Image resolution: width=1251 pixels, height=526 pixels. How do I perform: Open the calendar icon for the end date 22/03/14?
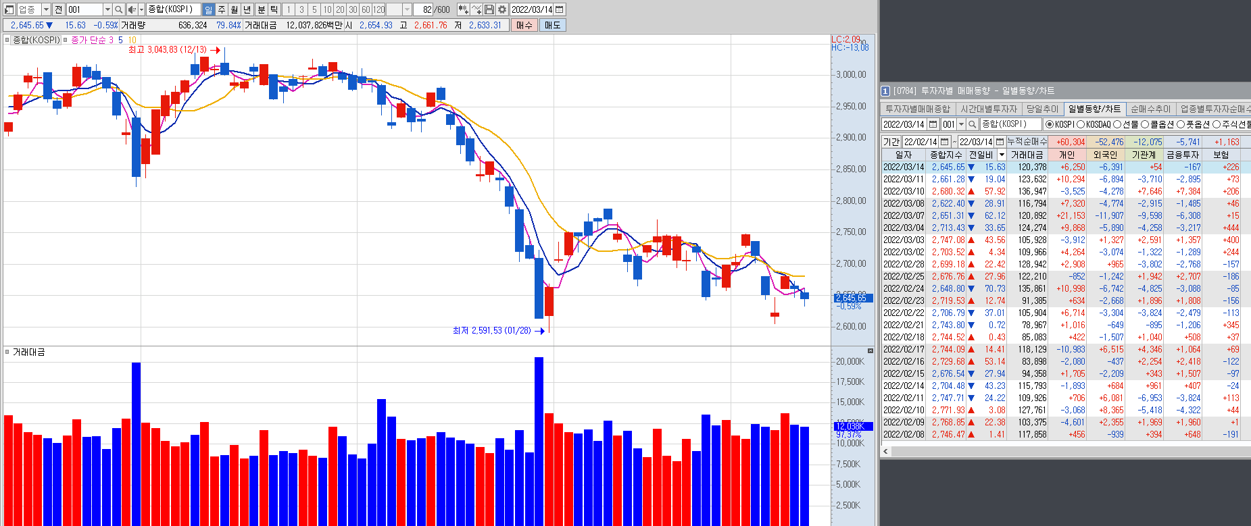tap(1000, 142)
